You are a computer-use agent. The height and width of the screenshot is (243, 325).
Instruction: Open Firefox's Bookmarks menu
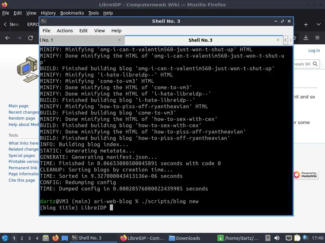(72, 13)
